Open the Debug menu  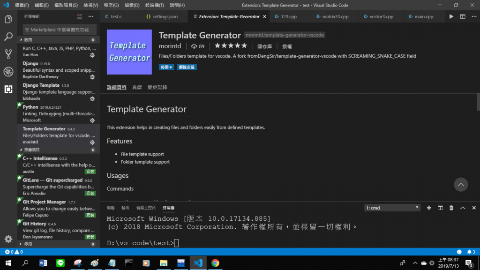click(132, 5)
